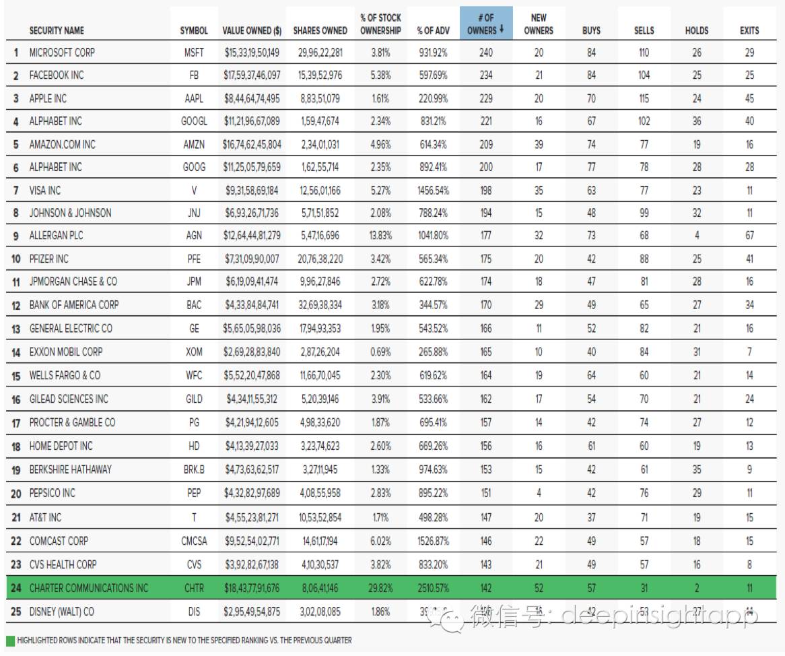
Task: Click the % of ADV column header
Action: click(434, 31)
